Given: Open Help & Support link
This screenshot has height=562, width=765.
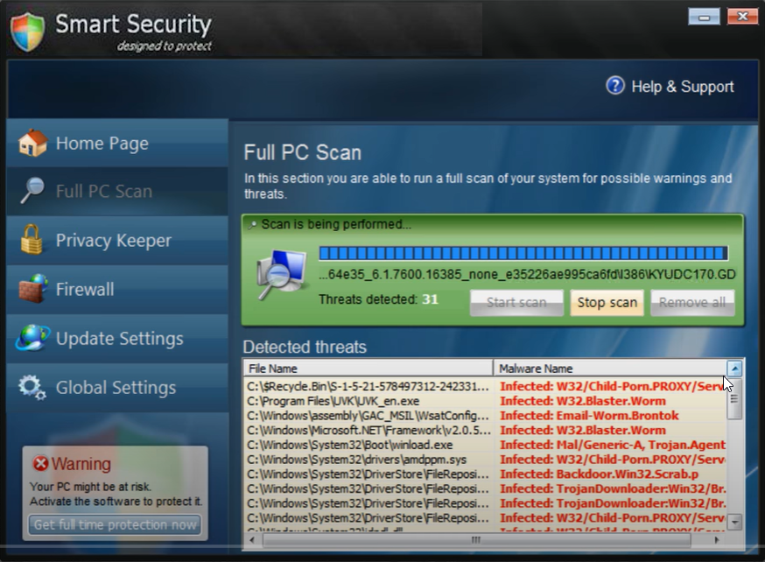Looking at the screenshot, I should [682, 87].
